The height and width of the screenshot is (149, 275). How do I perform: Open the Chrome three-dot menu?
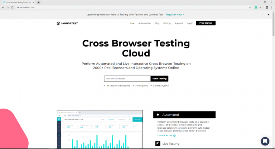point(272,7)
